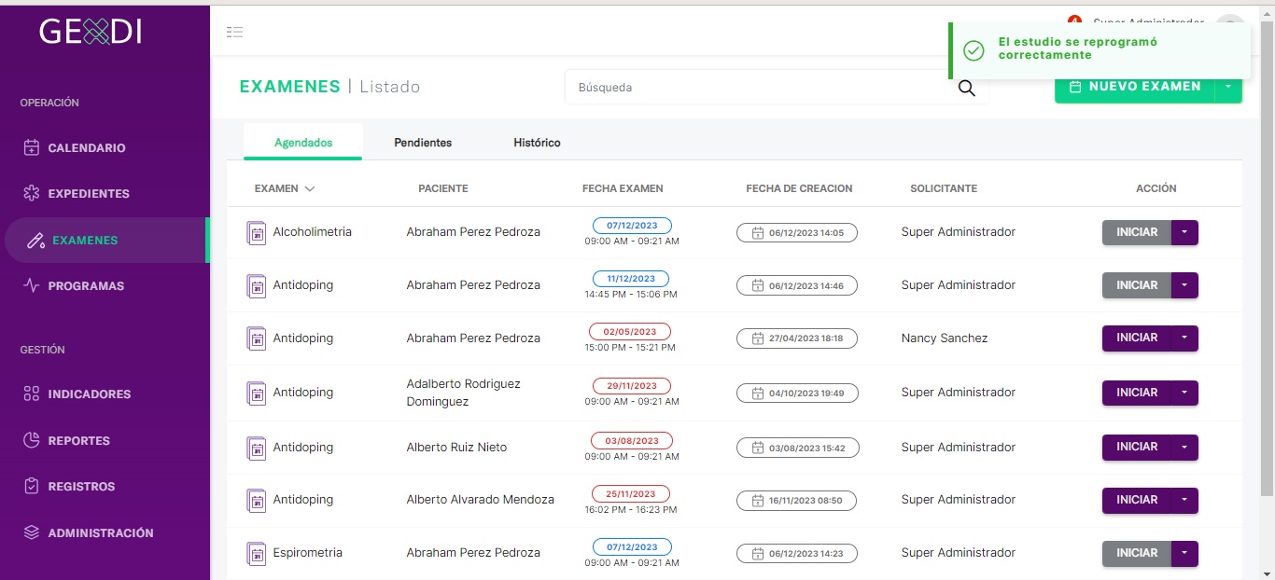This screenshot has width=1275, height=580.
Task: Click the Registros clipboard icon
Action: (32, 486)
